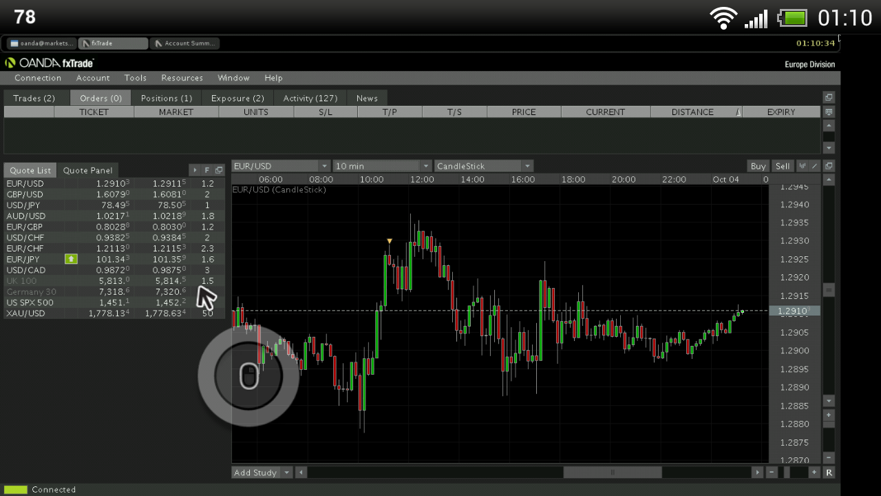Click horizontal scrollbar right arrow
The image size is (881, 496).
coord(758,473)
